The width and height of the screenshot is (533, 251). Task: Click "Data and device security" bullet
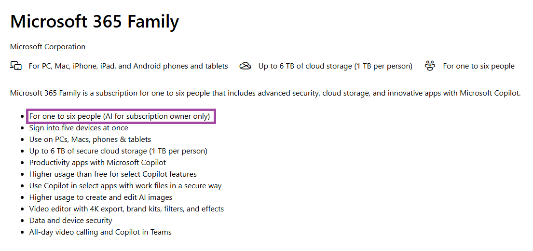[x=70, y=221]
